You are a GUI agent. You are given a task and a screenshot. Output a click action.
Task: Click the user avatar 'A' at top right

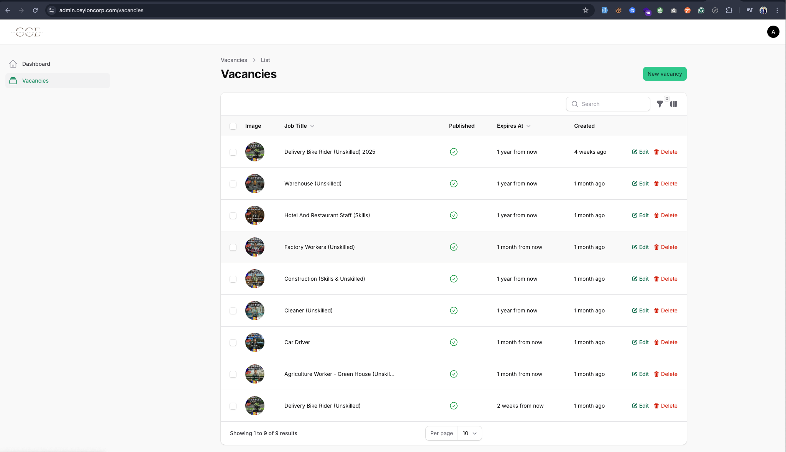tap(773, 32)
